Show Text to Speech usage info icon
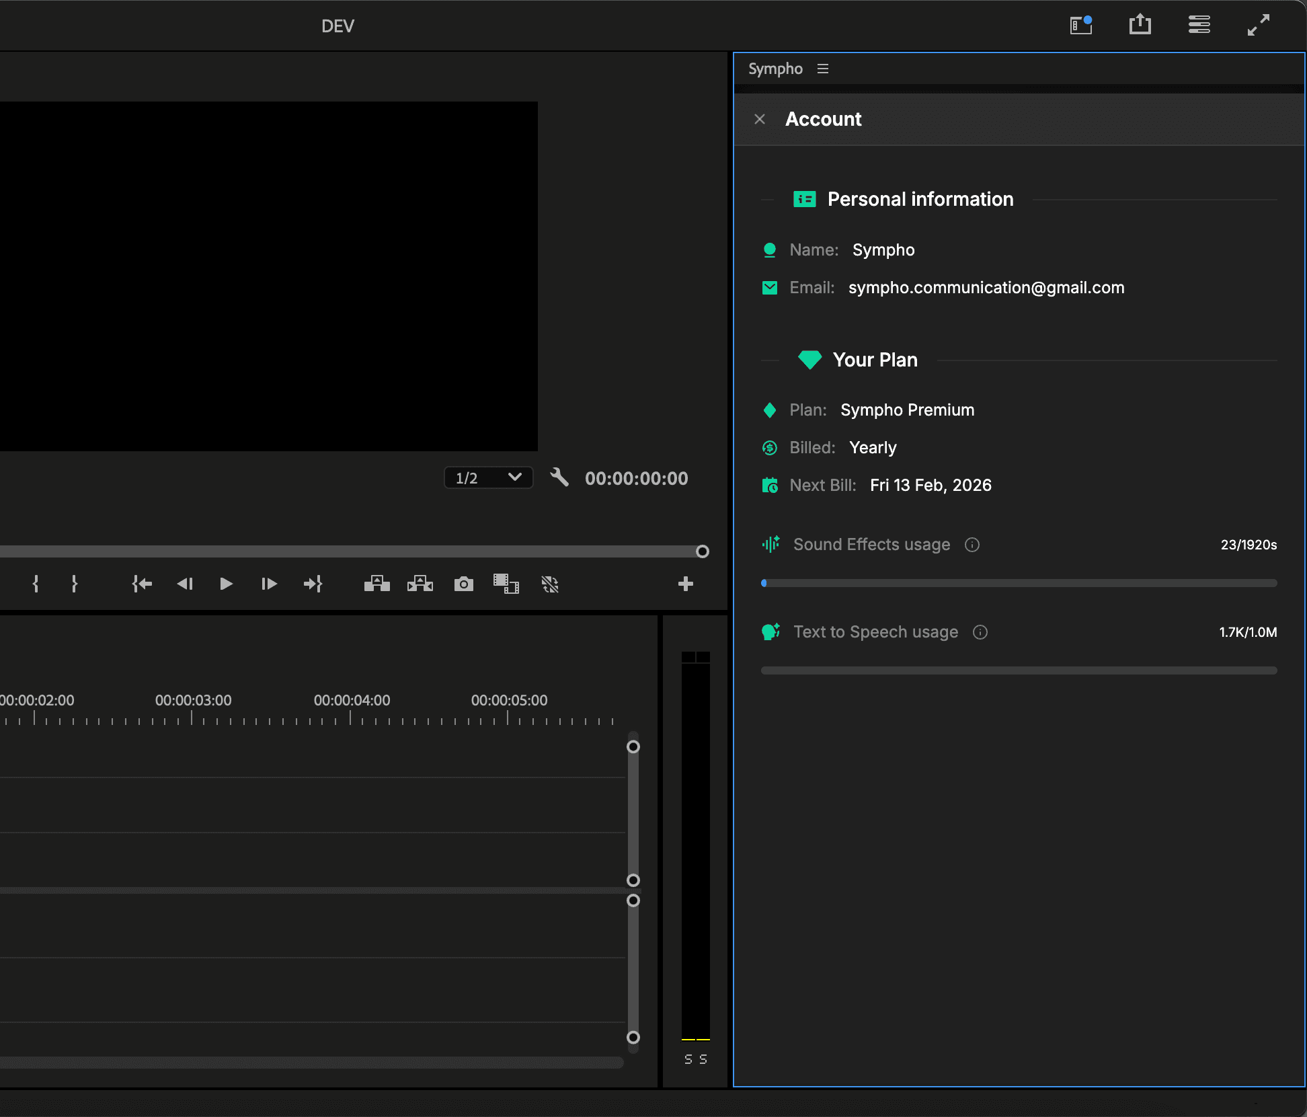Viewport: 1307px width, 1117px height. pos(980,632)
